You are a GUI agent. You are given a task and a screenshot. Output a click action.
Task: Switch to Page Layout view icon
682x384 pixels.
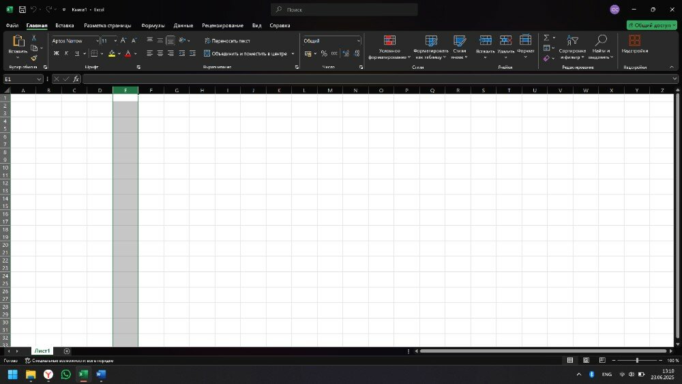[x=586, y=360]
